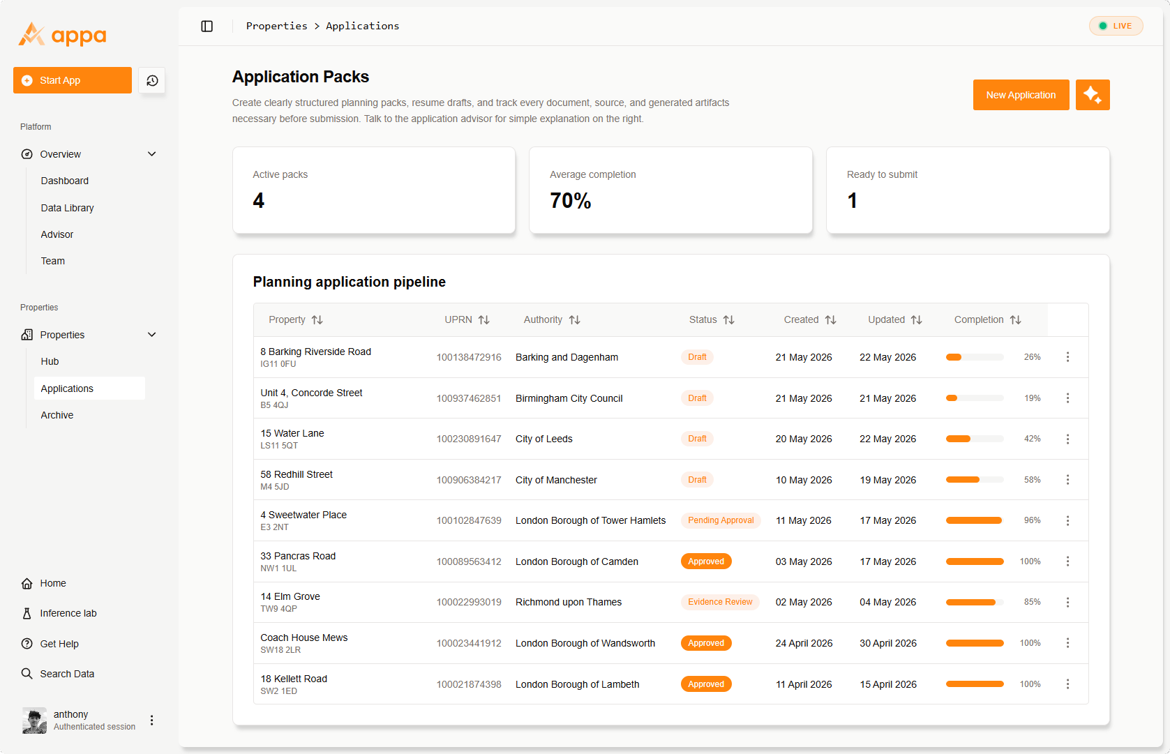Click London Borough of Tower Hamlets cell

click(x=590, y=520)
